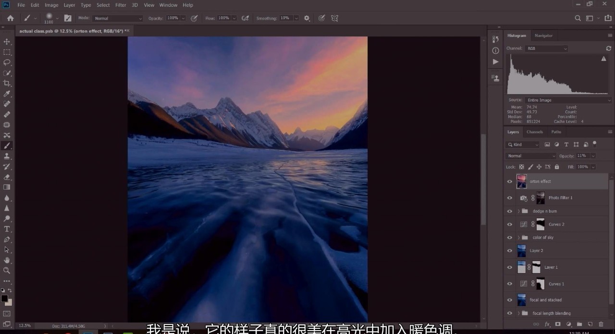Delete the selected layer
Screen dimensions: 615x334
click(601, 324)
